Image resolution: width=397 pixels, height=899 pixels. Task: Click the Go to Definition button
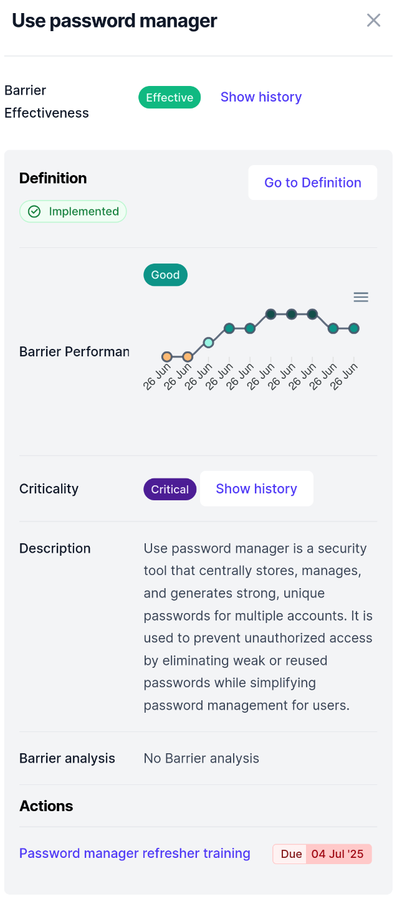pos(312,183)
